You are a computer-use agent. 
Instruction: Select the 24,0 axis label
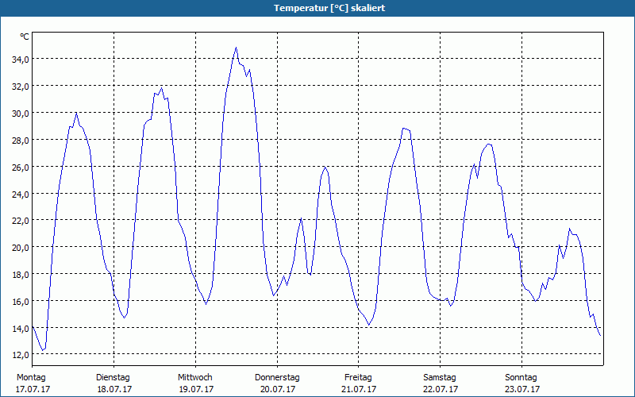21,194
